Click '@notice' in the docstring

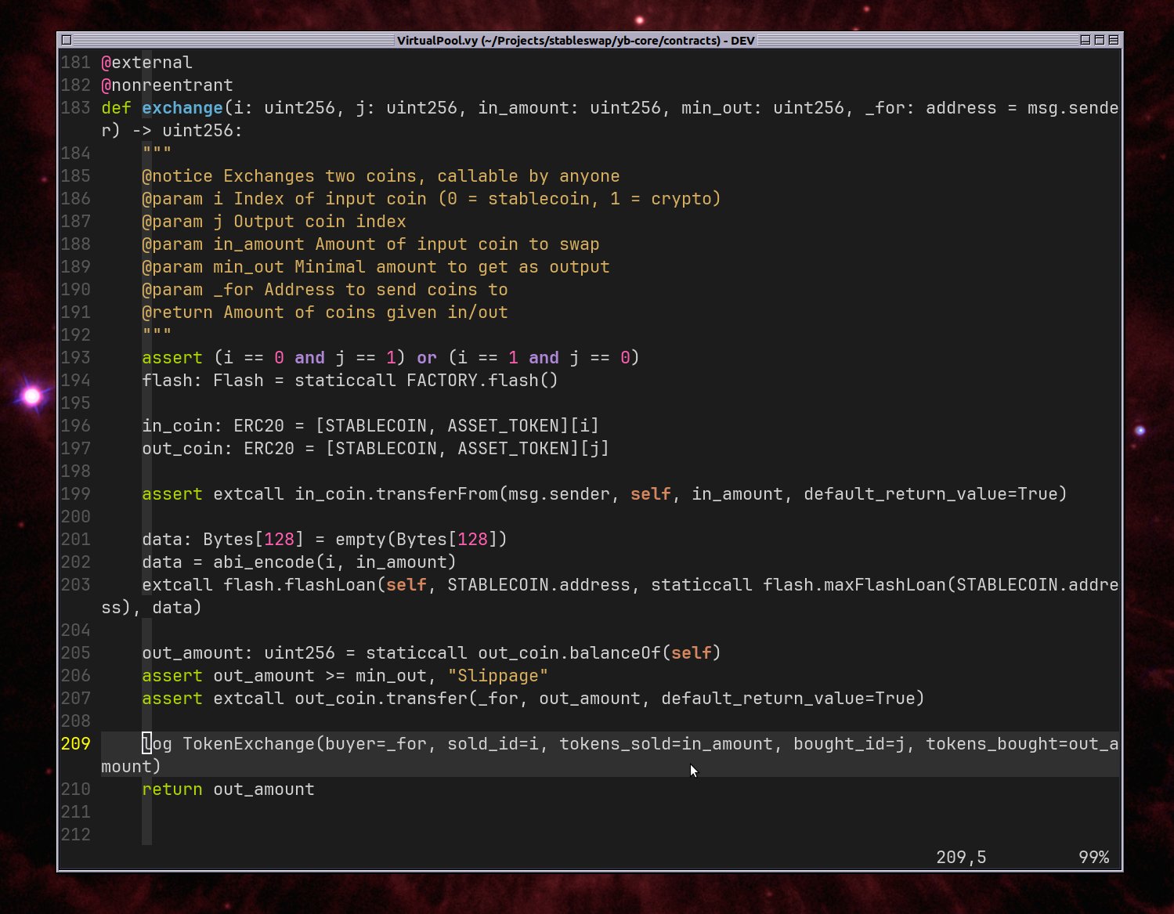click(x=177, y=176)
